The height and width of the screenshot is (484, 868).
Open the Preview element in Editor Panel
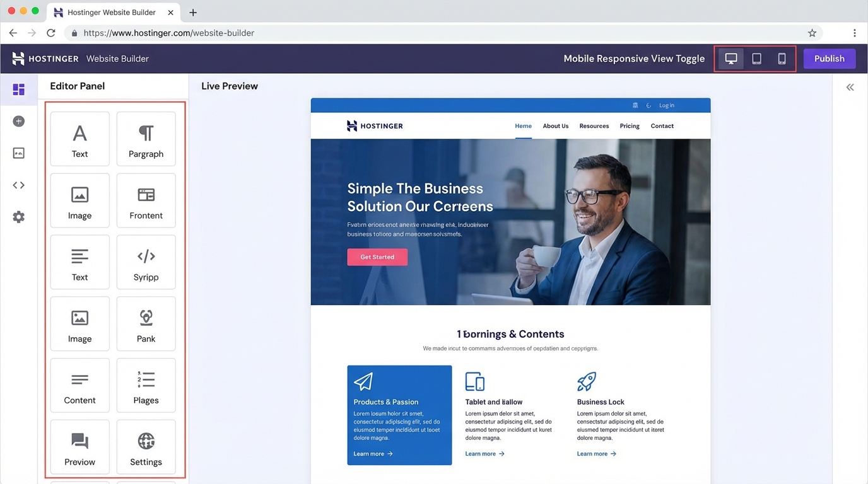[79, 447]
